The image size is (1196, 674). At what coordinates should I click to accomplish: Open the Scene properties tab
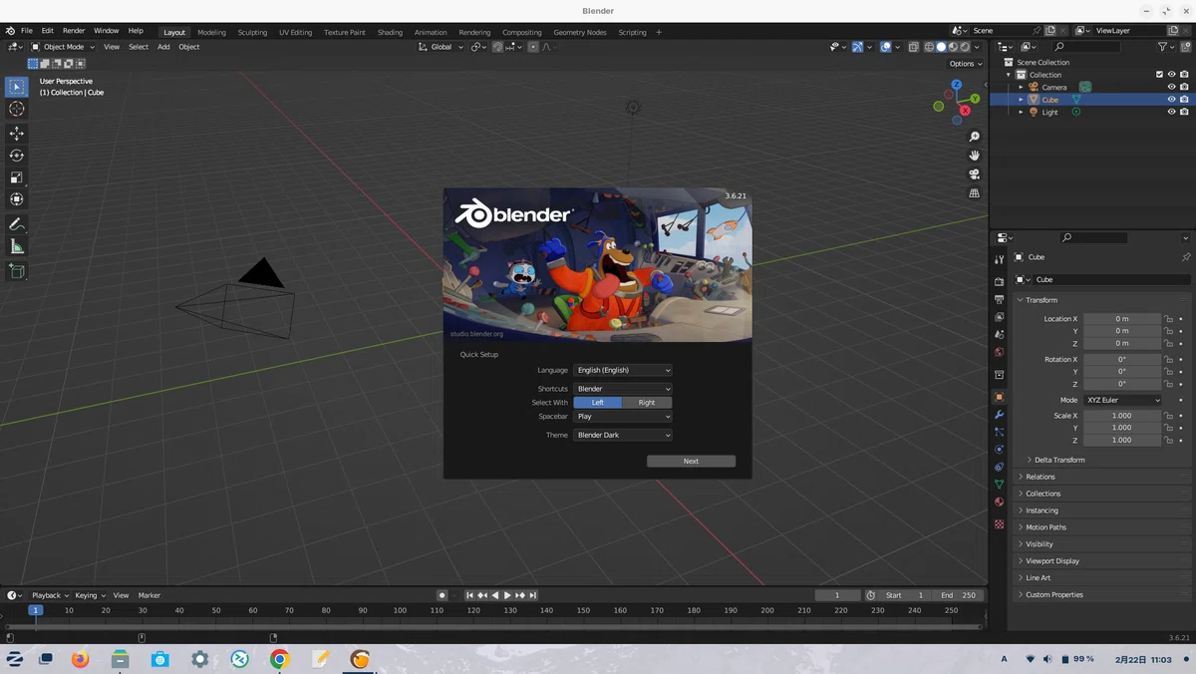coord(999,334)
